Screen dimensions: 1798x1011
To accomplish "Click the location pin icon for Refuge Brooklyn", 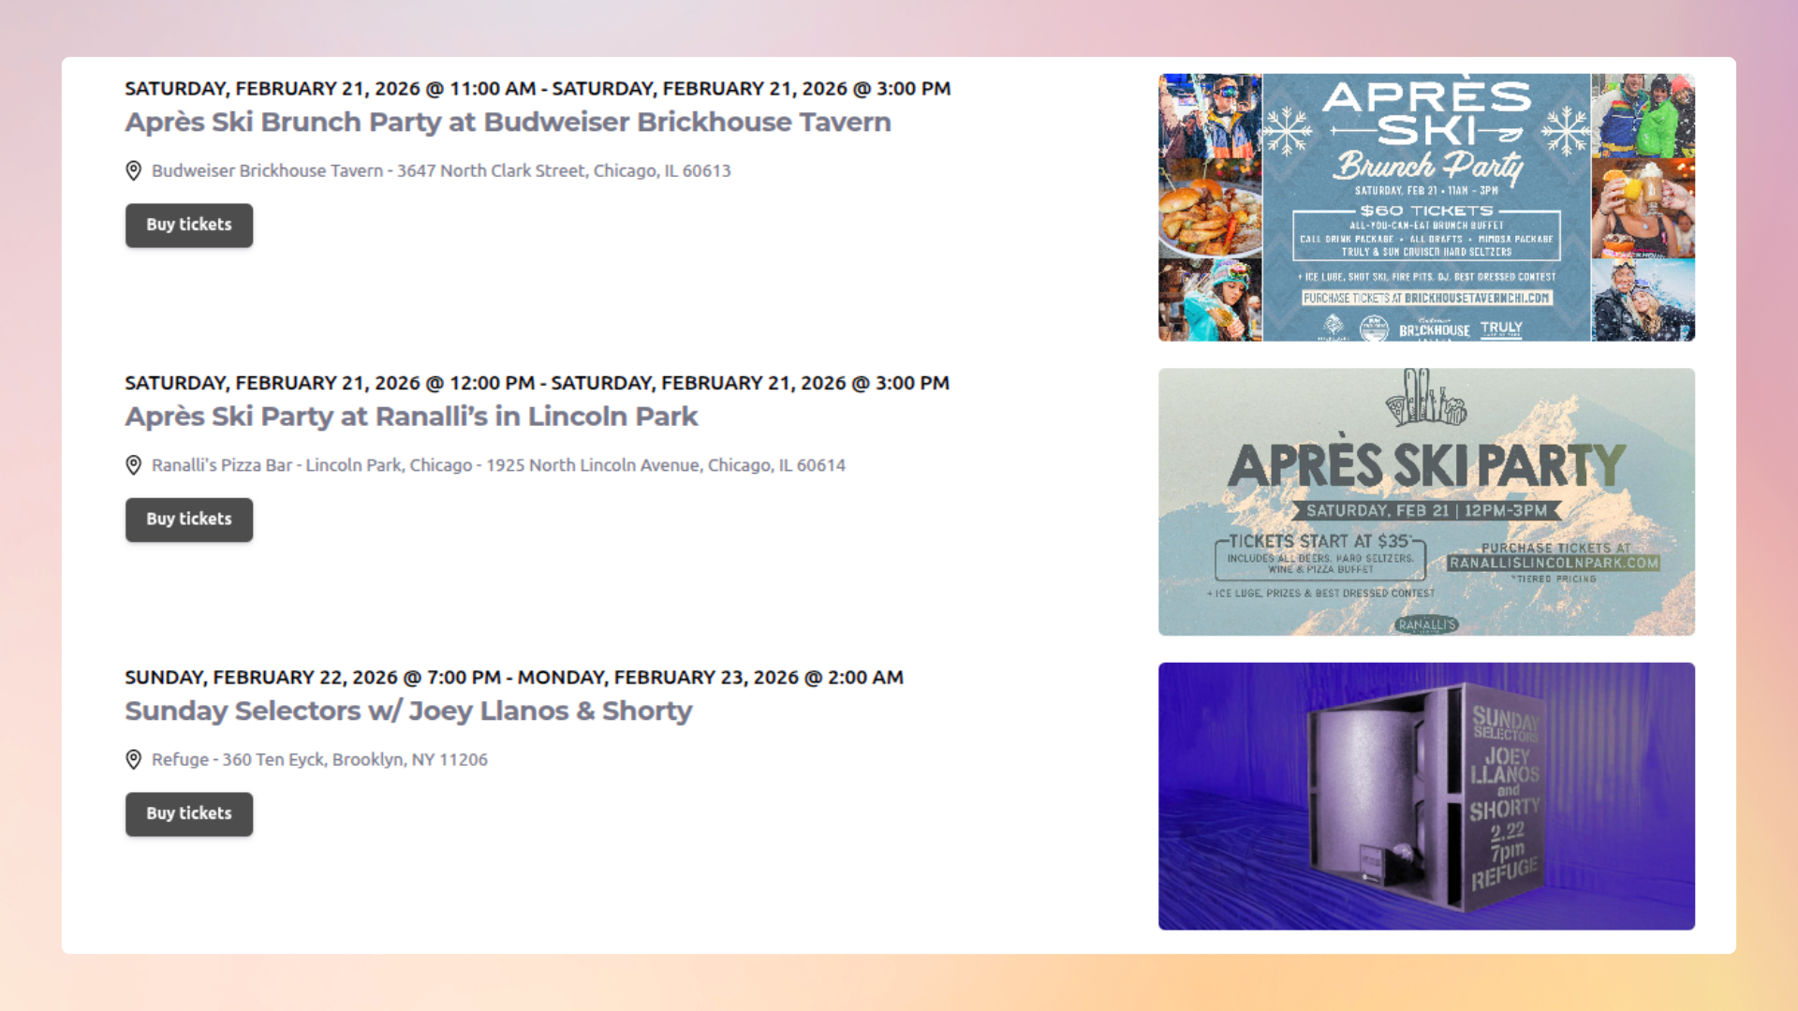I will [x=133, y=759].
